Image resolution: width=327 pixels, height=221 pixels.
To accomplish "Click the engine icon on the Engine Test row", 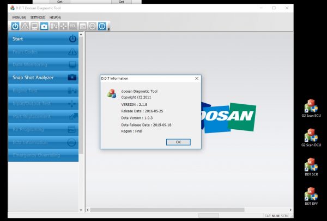I will [72, 91].
